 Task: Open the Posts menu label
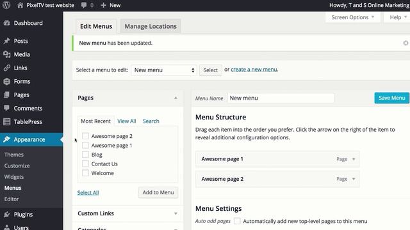[21, 41]
